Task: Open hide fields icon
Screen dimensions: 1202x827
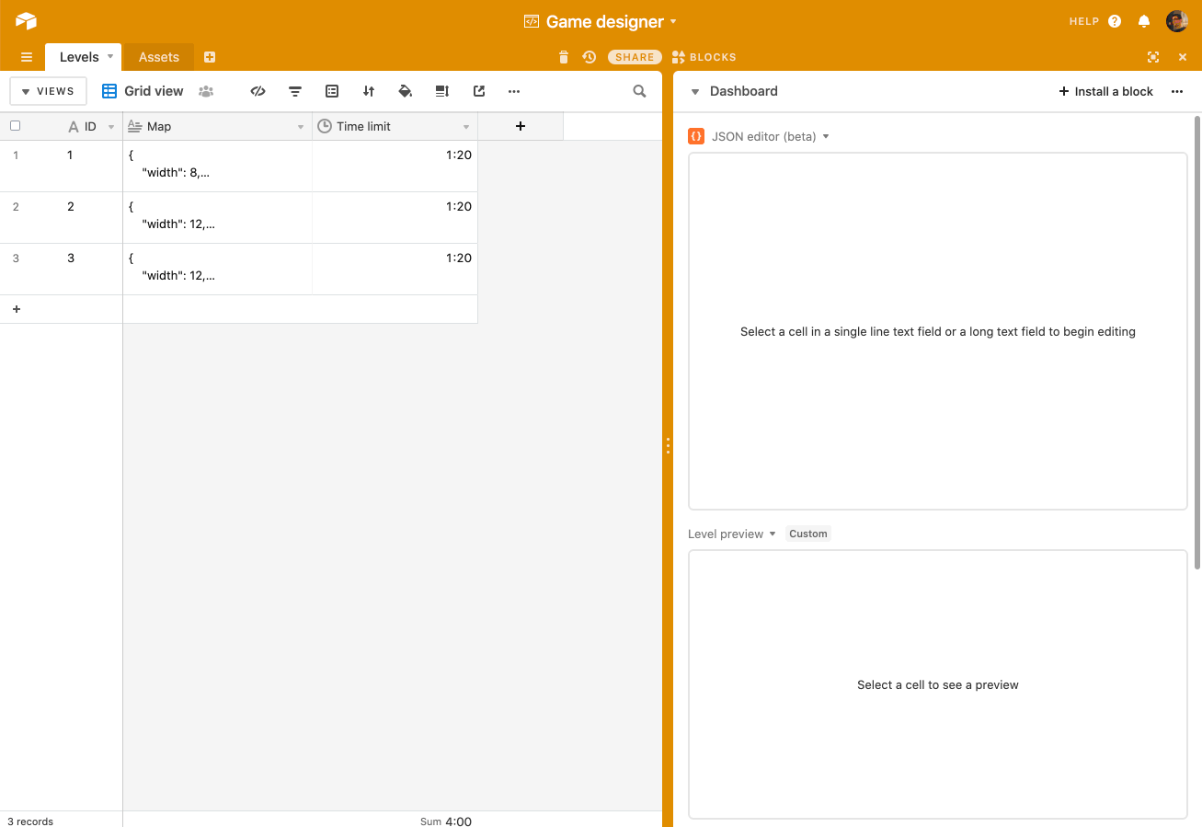Action: click(258, 91)
